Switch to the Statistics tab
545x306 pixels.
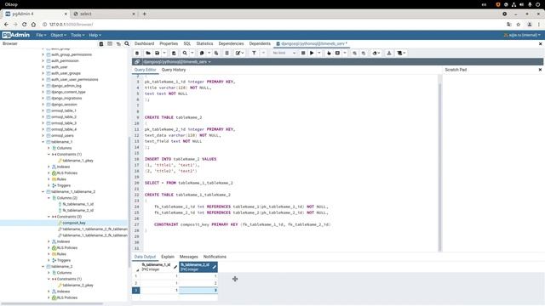204,43
